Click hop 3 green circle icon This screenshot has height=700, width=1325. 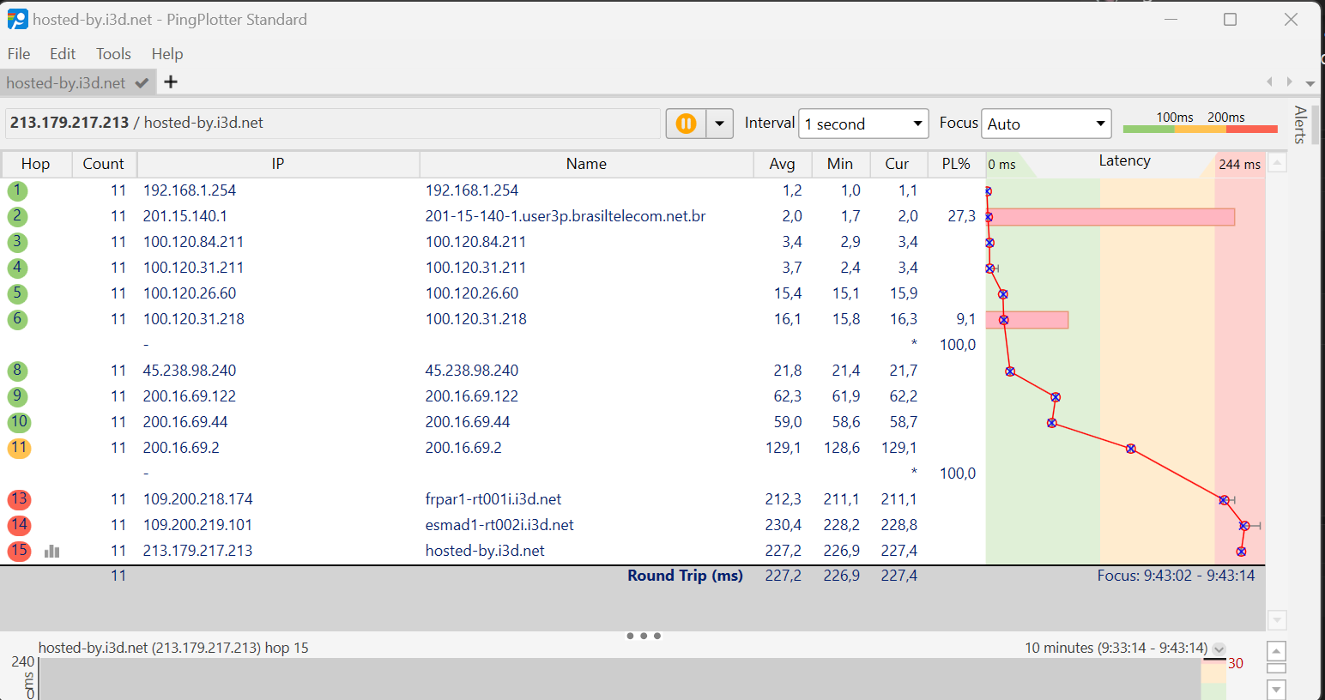pos(17,242)
